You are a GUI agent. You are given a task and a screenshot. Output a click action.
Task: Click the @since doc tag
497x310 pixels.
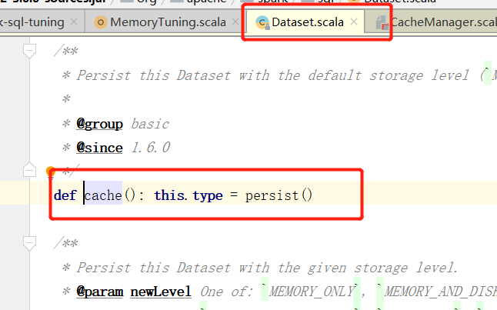pyautogui.click(x=99, y=147)
